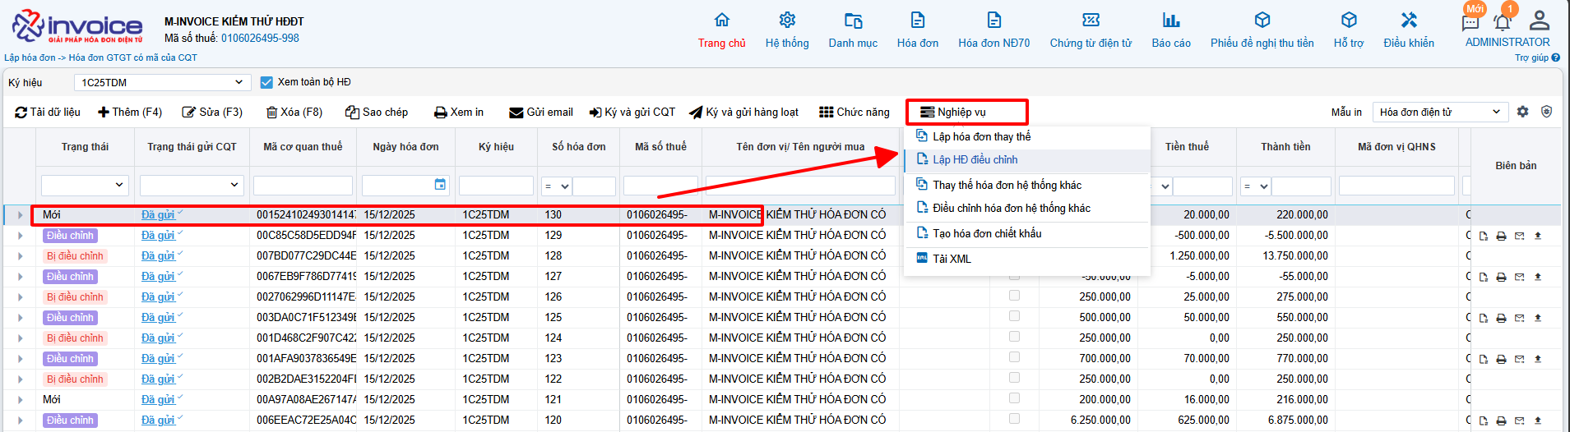Viewport: 1570px width, 432px height.
Task: Click settings gear next to Mẫu in
Action: [1522, 112]
